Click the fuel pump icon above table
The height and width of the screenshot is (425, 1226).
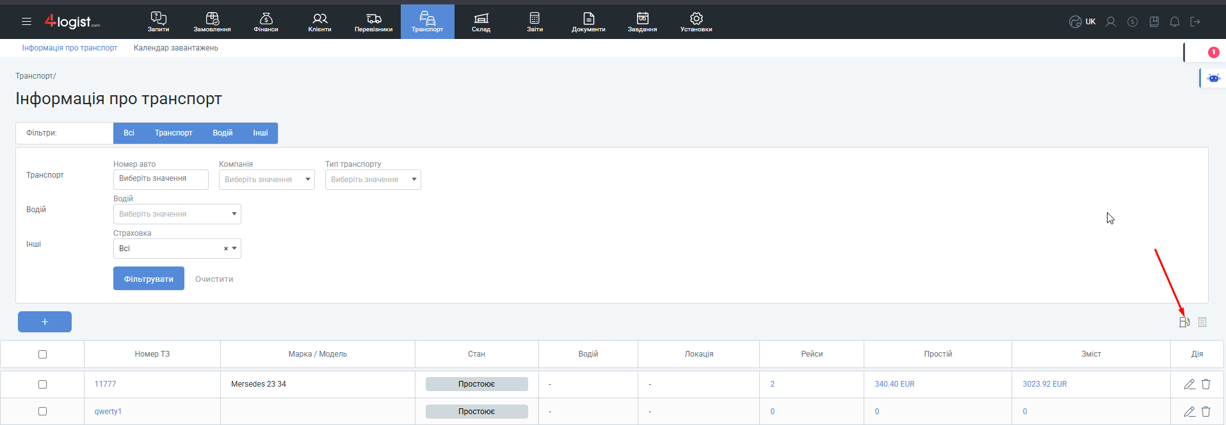[1184, 322]
